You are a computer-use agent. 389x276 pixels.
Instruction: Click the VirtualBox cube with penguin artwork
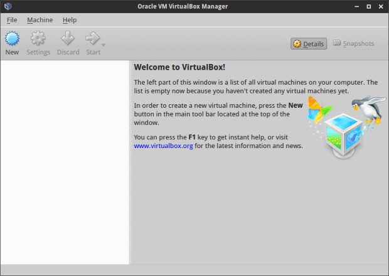[x=346, y=127]
